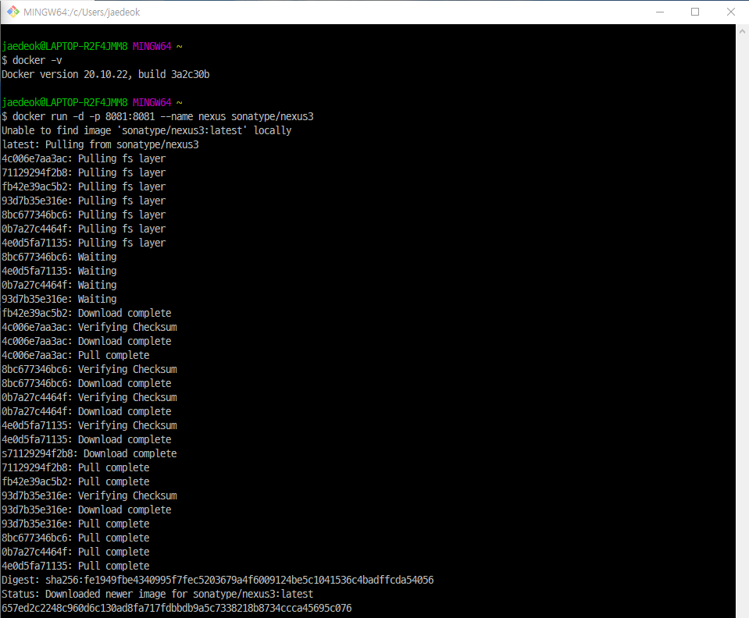Click '0b7a27c4464f: Pulling fs layer' line

coord(84,229)
